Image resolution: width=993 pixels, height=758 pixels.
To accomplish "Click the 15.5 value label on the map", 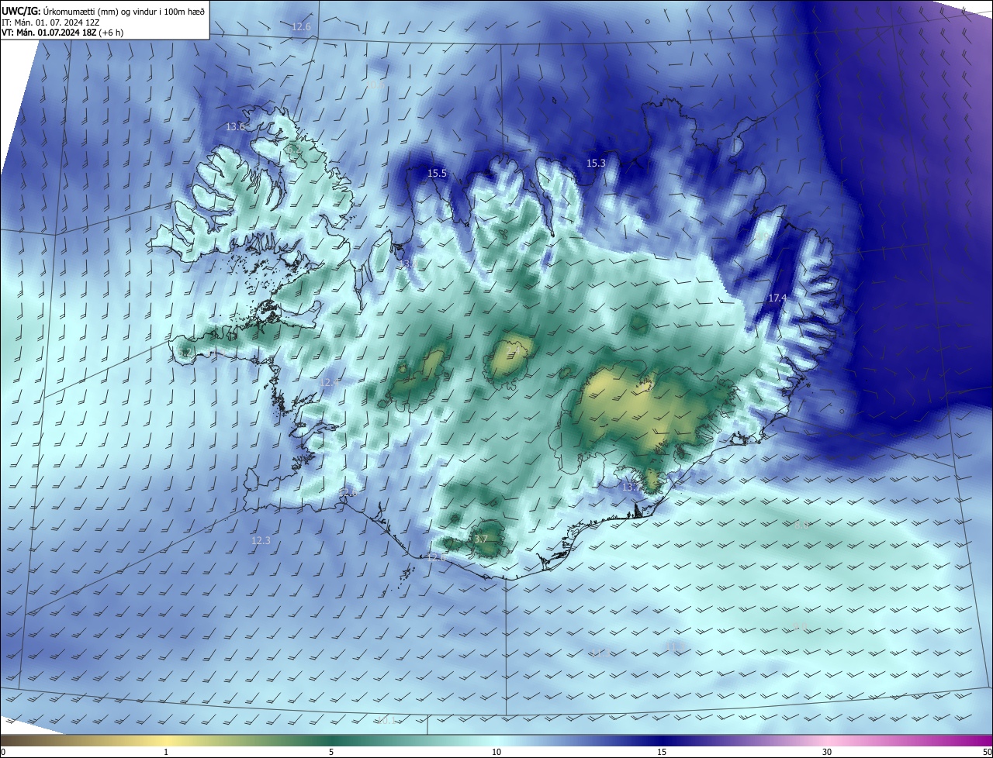I will click(x=438, y=174).
